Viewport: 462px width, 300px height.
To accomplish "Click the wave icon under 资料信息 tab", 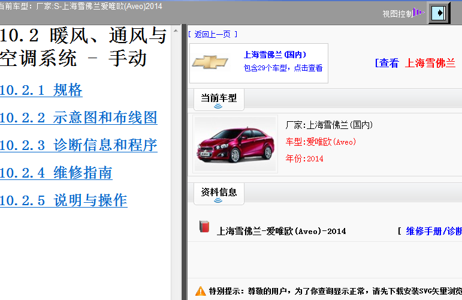I will (x=218, y=200).
